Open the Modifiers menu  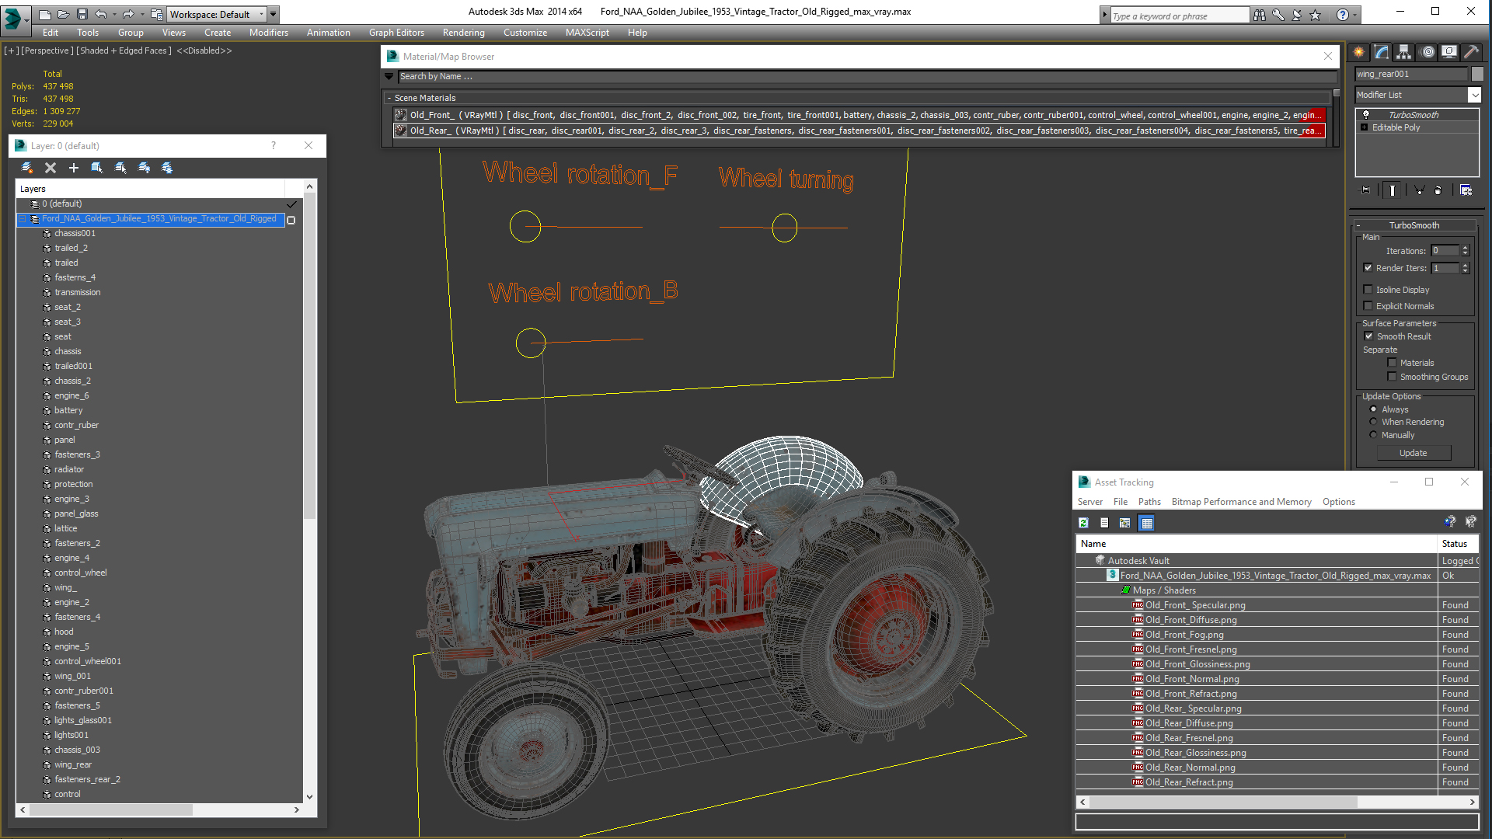[268, 33]
